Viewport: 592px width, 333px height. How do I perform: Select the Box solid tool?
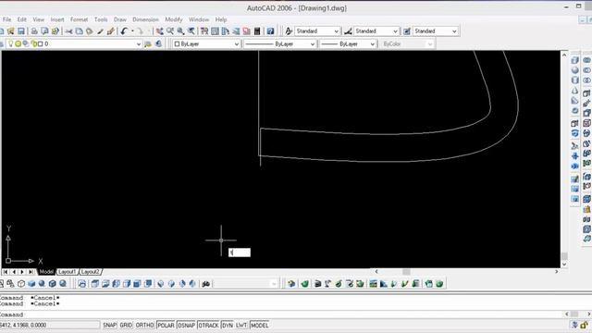[x=574, y=60]
